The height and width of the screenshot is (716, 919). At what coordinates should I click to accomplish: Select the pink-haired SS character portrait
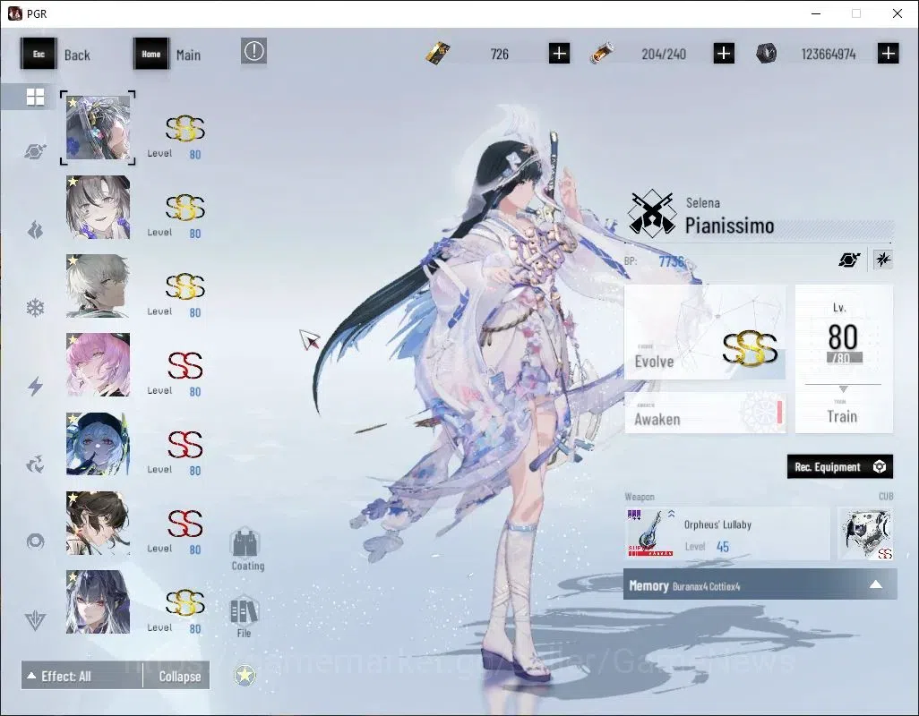click(x=98, y=365)
